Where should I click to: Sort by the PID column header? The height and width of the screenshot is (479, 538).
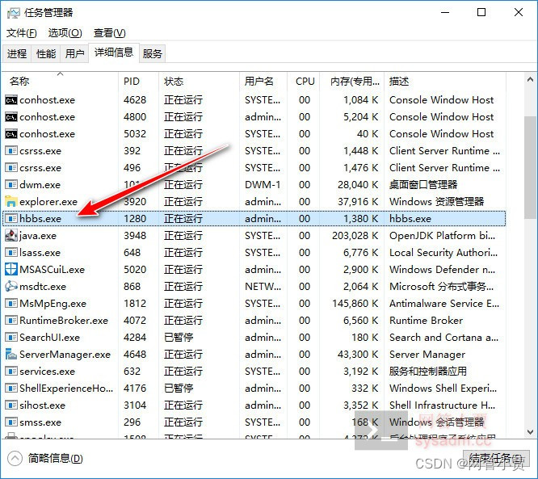139,82
